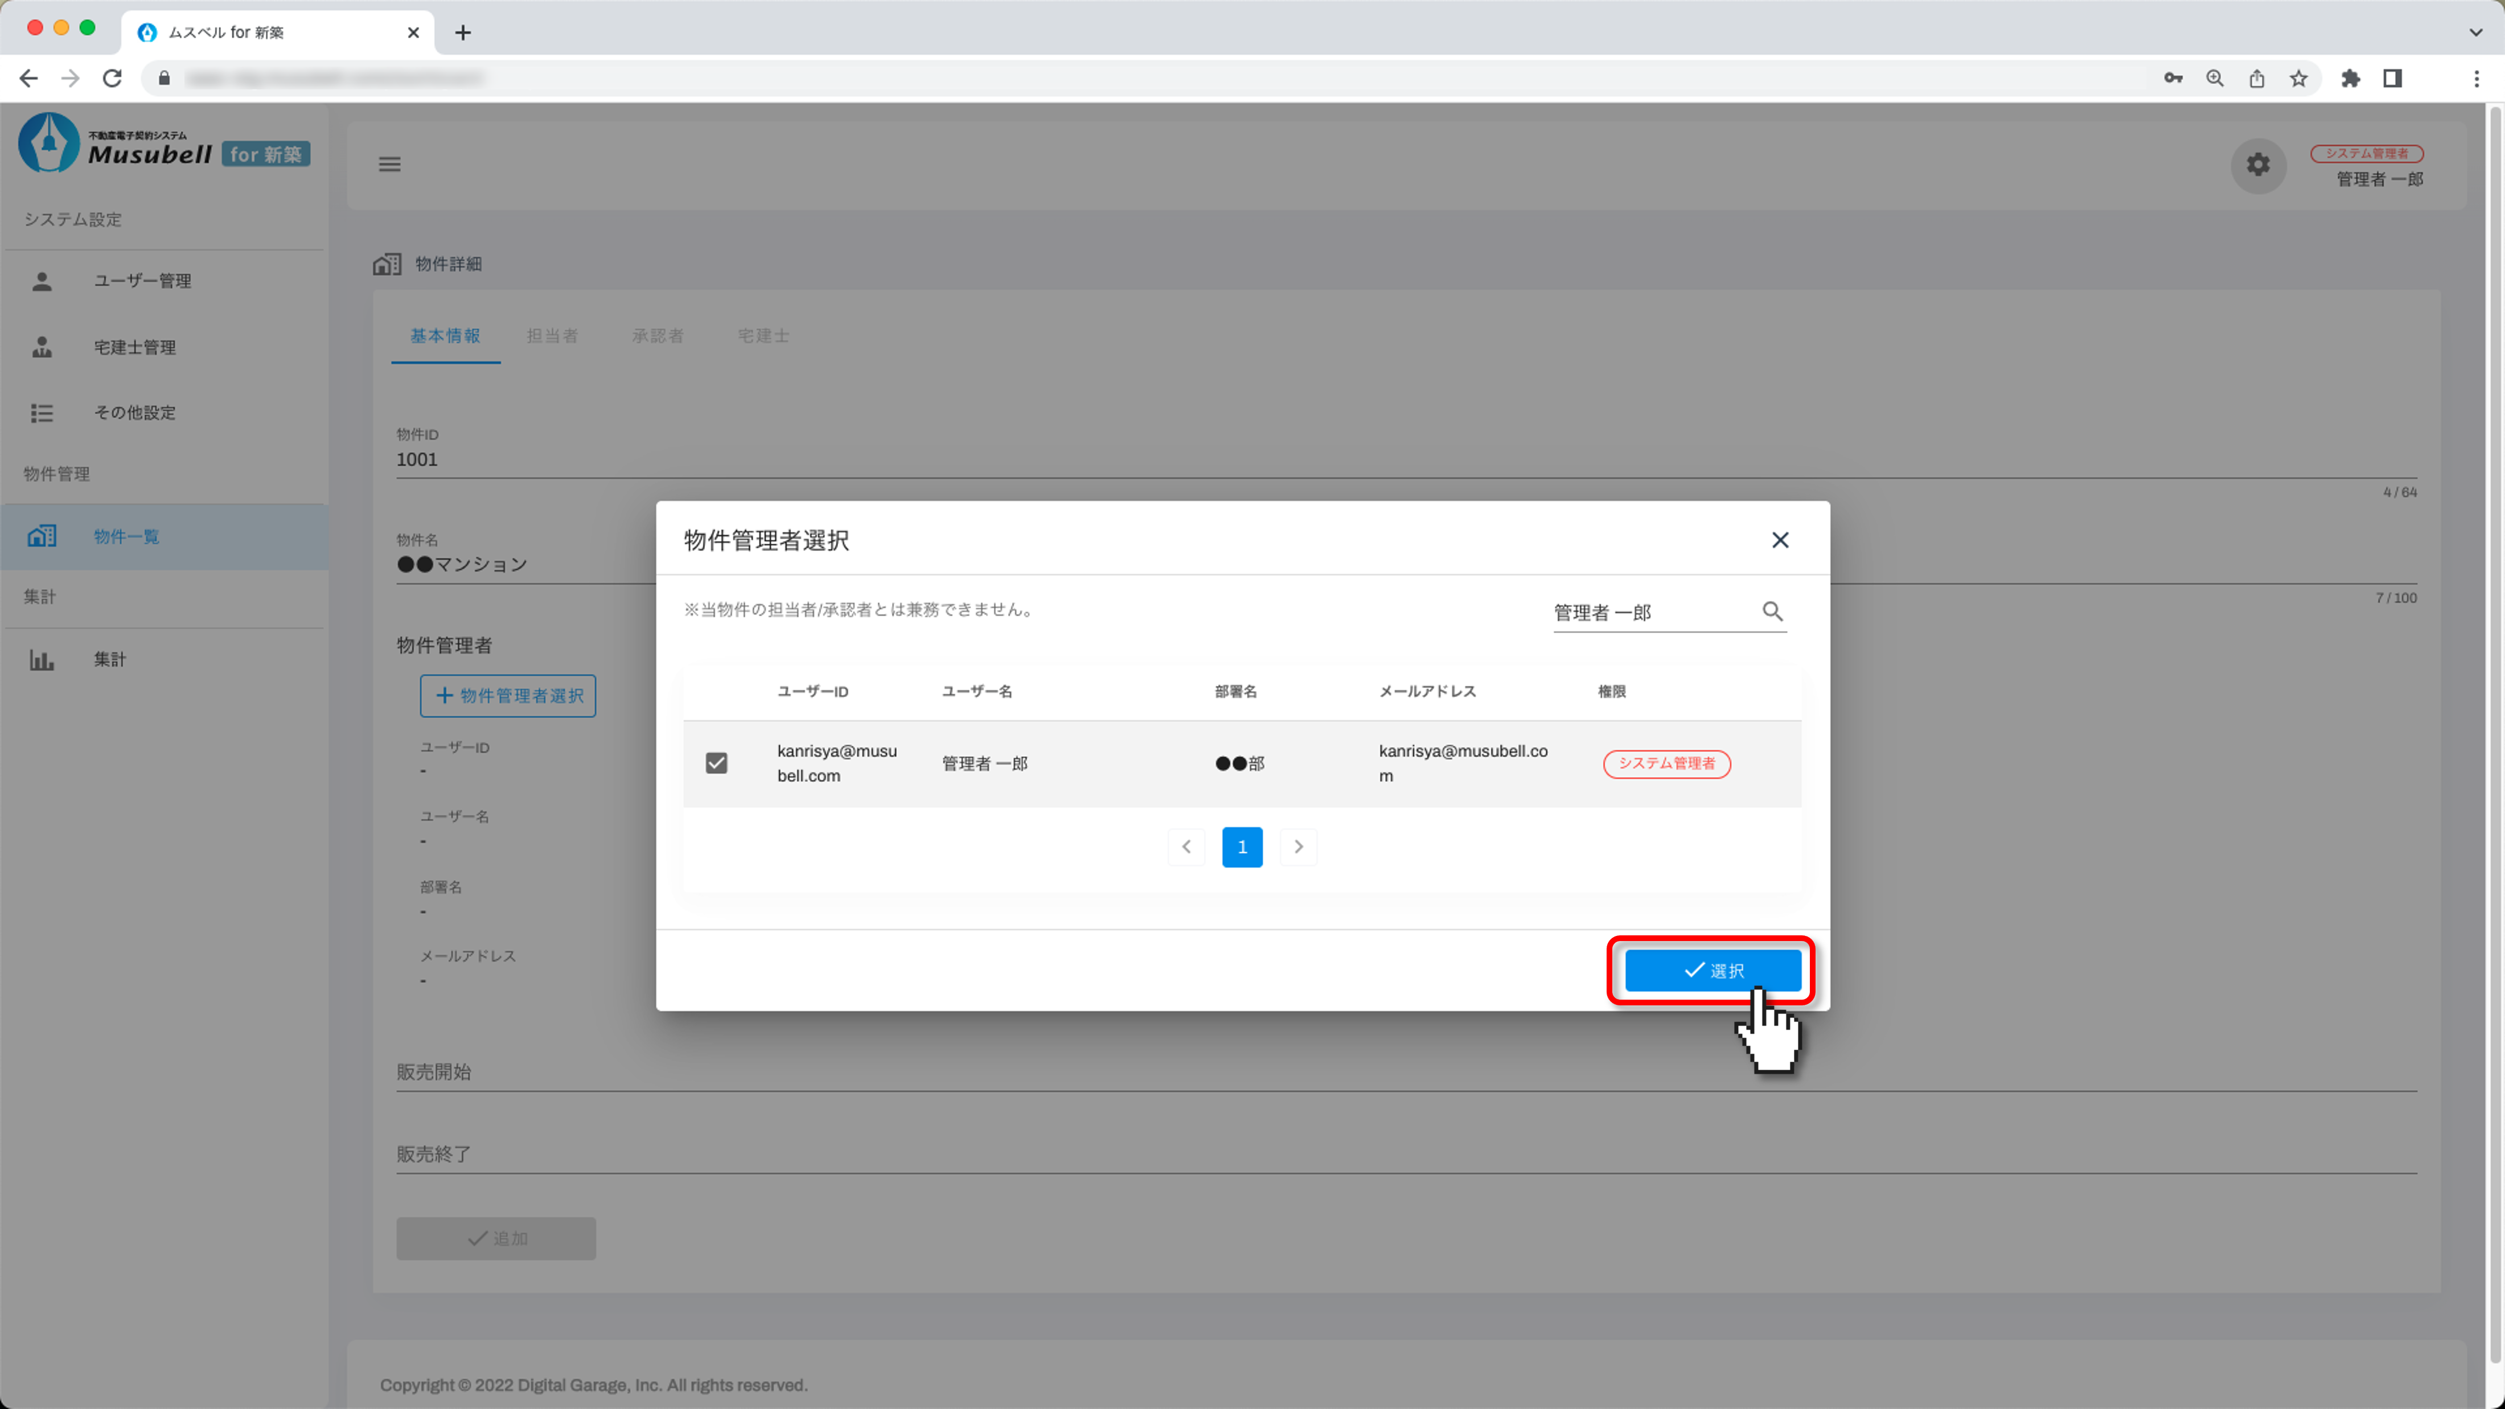This screenshot has height=1409, width=2505.
Task: Switch to the 宅建士 tab
Action: [x=762, y=335]
